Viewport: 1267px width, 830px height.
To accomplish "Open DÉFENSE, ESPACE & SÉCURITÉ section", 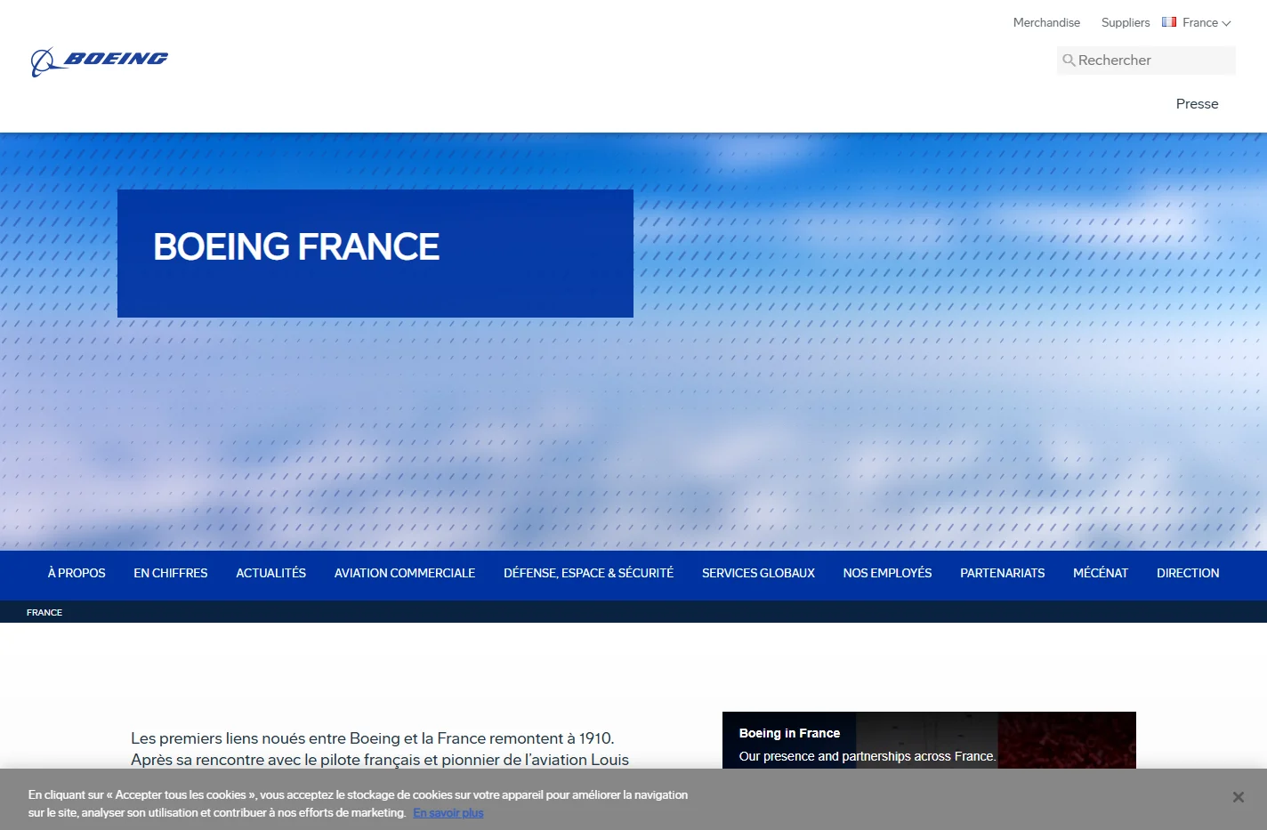I will [588, 574].
